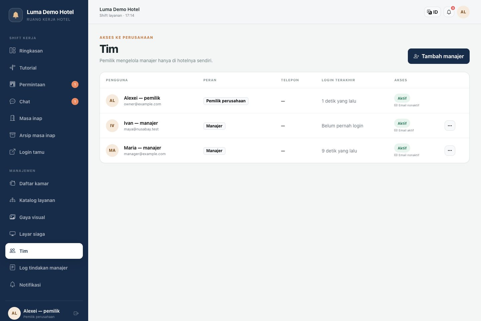Click the Tambah manajer button
Screen dimensions: 481x321
[x=439, y=56]
